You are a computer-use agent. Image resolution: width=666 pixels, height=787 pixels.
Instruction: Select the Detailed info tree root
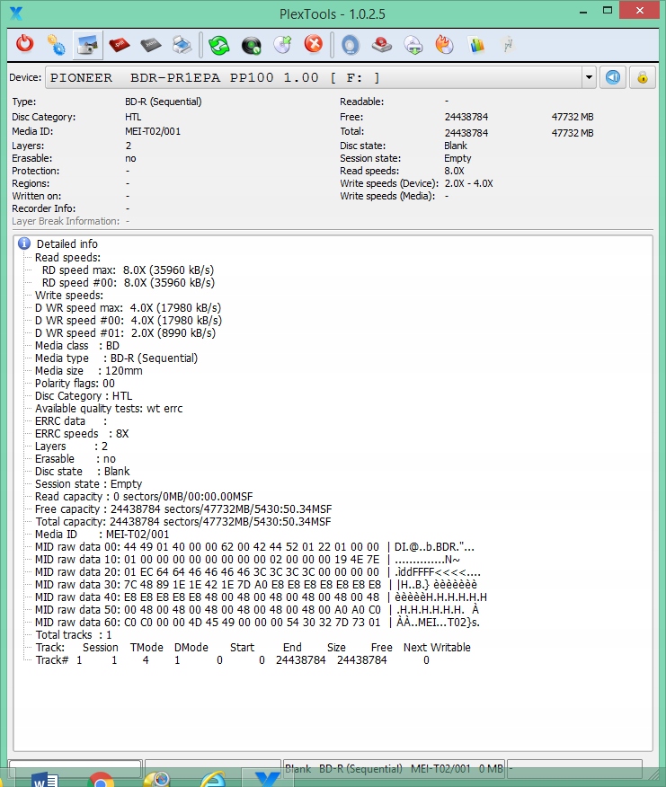click(x=67, y=244)
